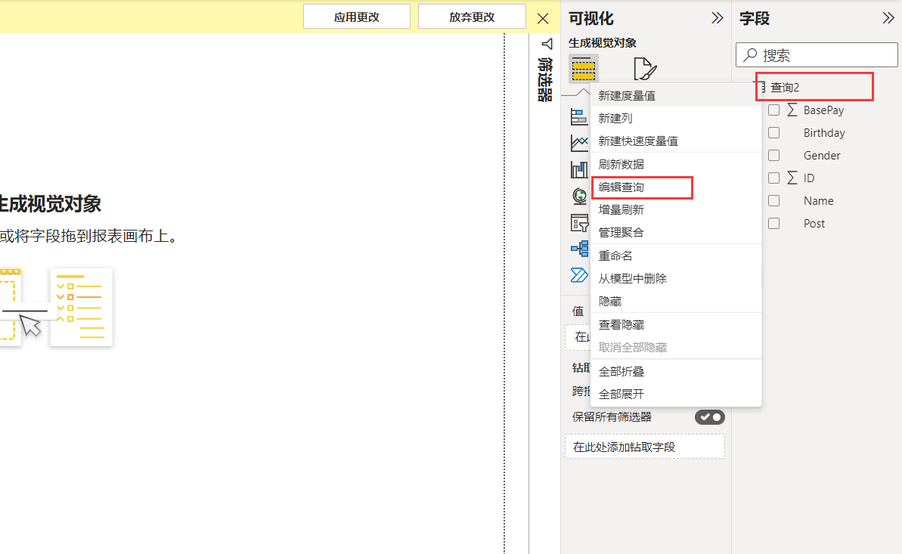Pick the decomposition tree visual
Viewport: 902px width, 554px height.
tap(579, 249)
